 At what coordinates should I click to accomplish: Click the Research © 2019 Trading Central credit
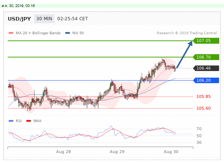tap(187, 33)
